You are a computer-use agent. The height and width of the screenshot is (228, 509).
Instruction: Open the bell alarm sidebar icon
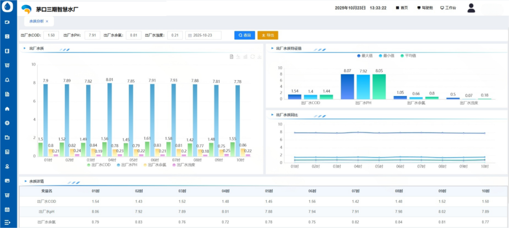point(7,80)
